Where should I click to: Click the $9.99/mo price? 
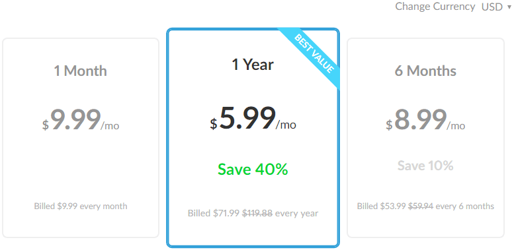click(x=81, y=120)
